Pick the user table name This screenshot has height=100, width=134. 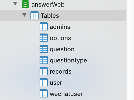(56, 83)
